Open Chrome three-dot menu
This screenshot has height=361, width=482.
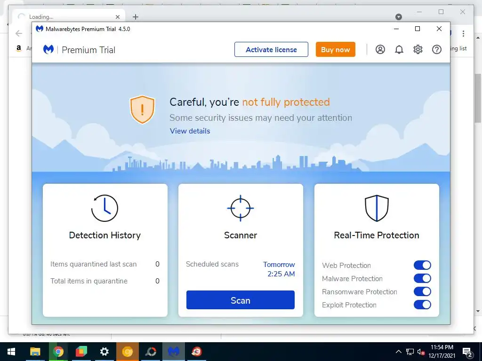pyautogui.click(x=463, y=33)
